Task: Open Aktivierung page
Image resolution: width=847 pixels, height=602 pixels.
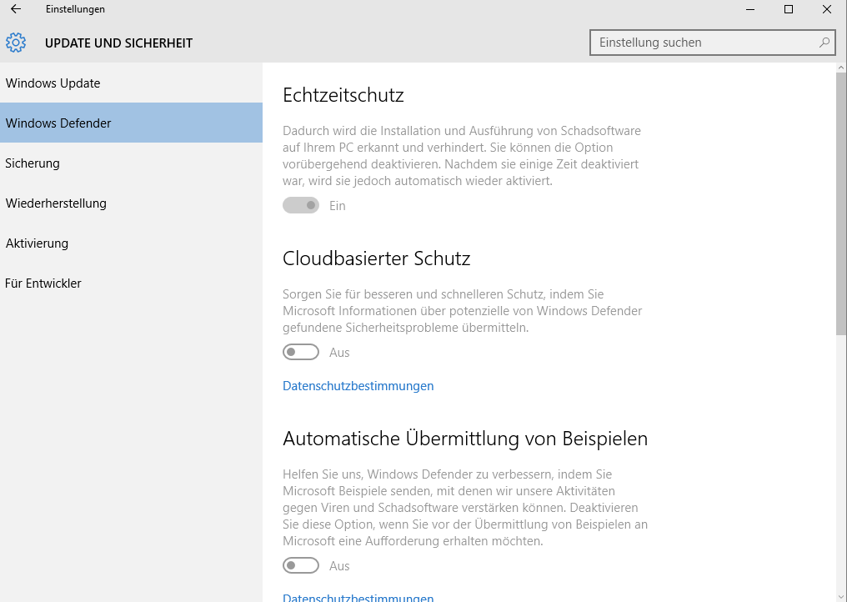Action: (x=131, y=243)
